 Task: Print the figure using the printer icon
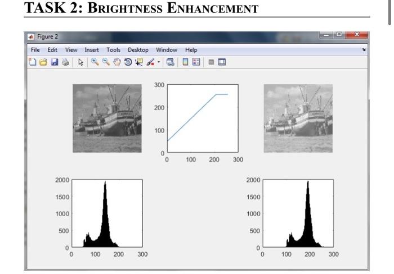(x=65, y=62)
